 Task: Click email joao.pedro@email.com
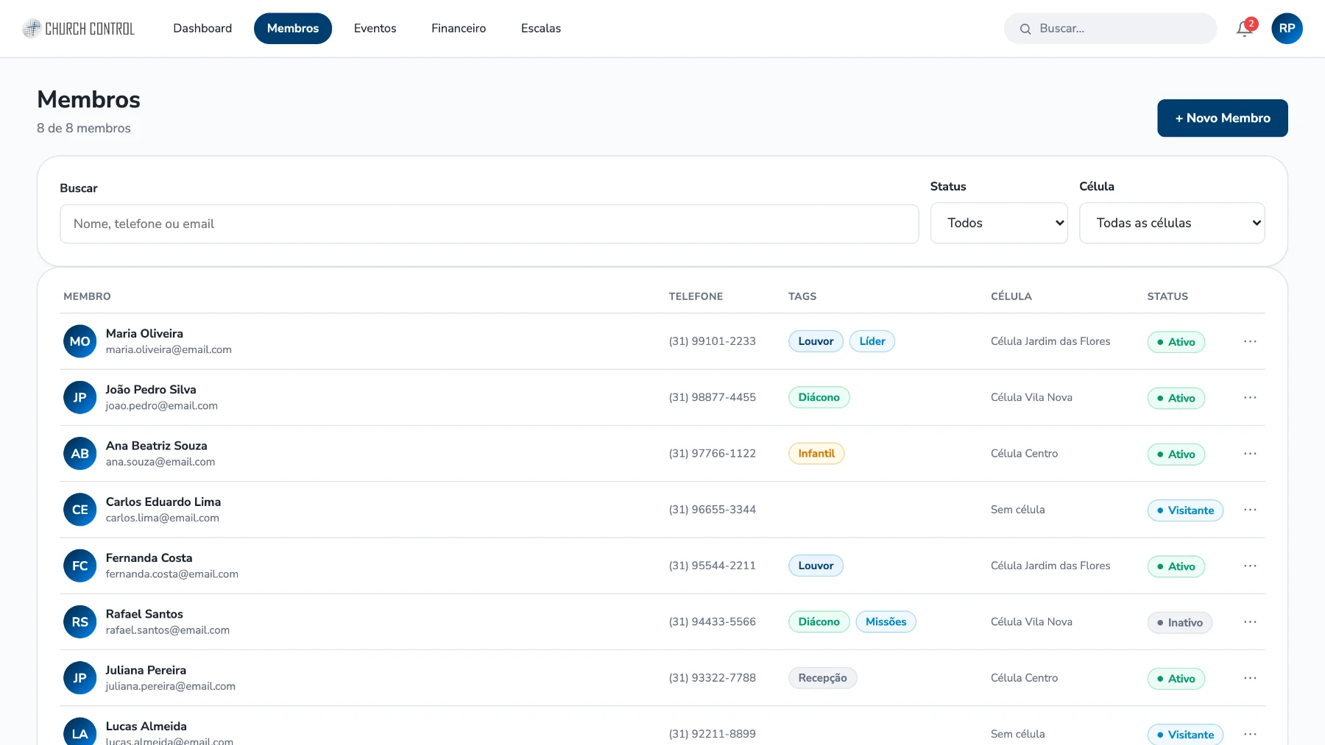(x=161, y=406)
